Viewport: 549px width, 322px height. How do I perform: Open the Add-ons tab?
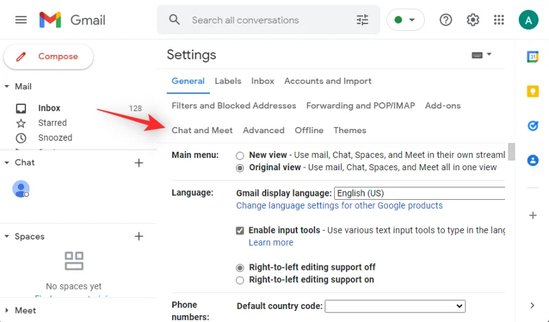(443, 106)
